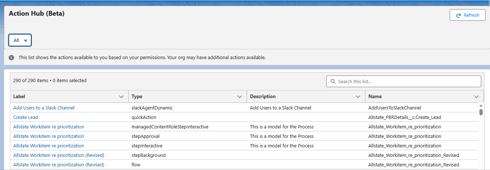The height and width of the screenshot is (170, 490).
Task: Open Add Users to a Slack Channel link
Action: pyautogui.click(x=44, y=108)
